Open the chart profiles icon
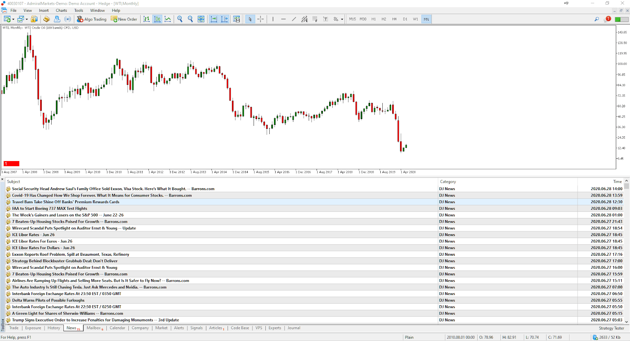 20,19
